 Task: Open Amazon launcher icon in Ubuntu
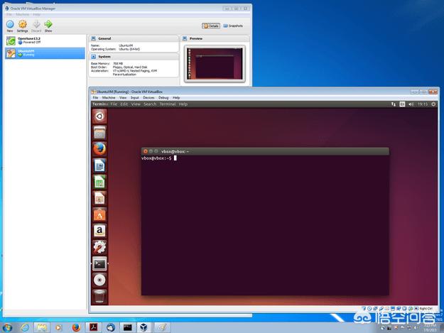pyautogui.click(x=100, y=231)
